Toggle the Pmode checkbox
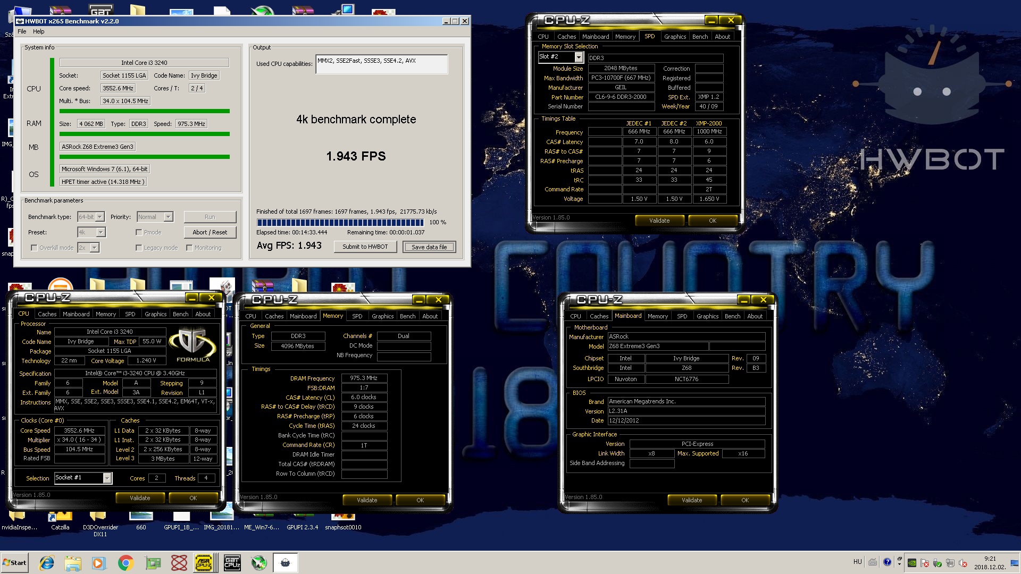Screen dimensions: 1021x574 pos(139,232)
